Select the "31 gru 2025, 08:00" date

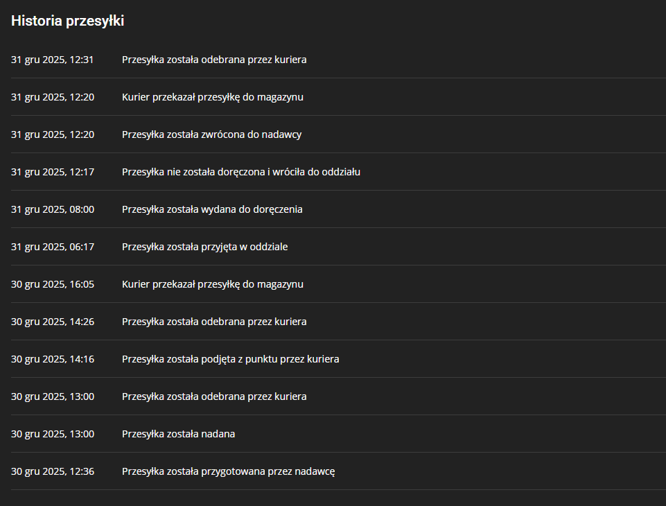pos(53,209)
